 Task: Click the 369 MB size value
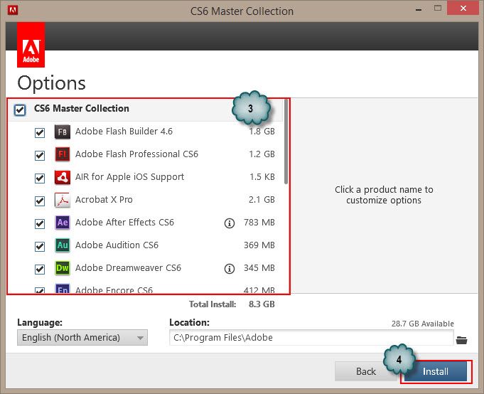point(259,245)
